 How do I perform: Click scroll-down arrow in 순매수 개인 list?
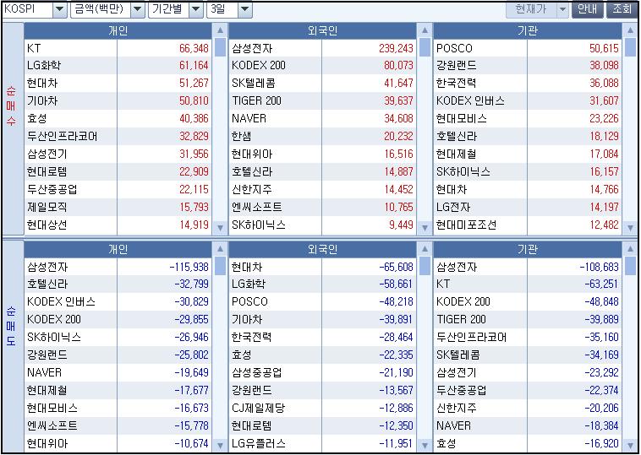(x=221, y=228)
